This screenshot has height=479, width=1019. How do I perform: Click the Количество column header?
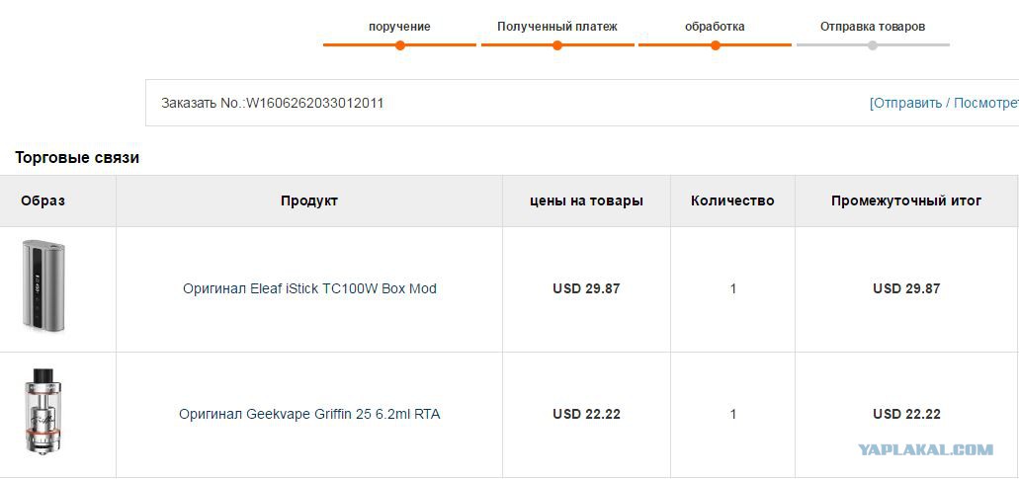[732, 201]
